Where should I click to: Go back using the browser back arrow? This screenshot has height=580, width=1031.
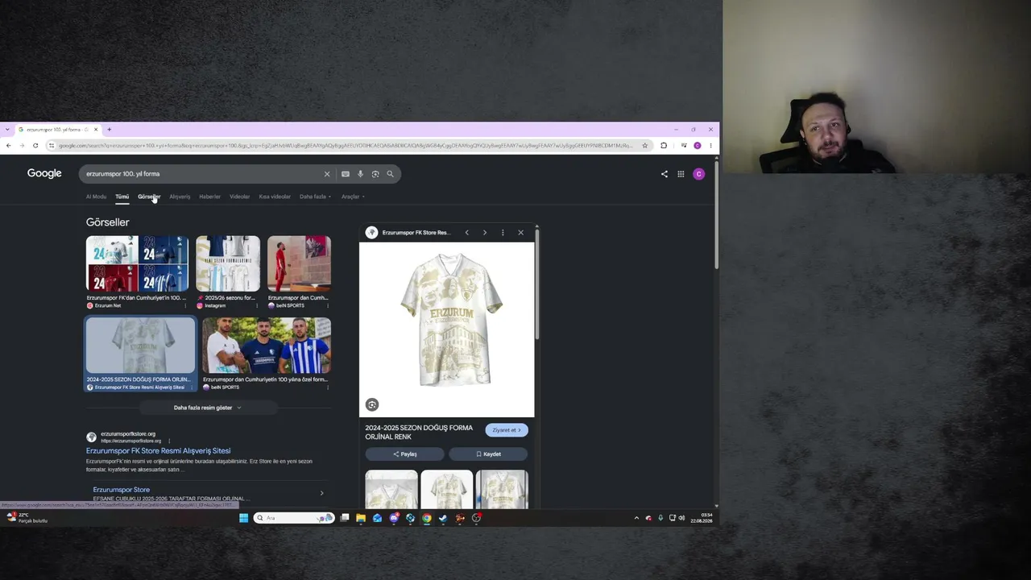9,146
